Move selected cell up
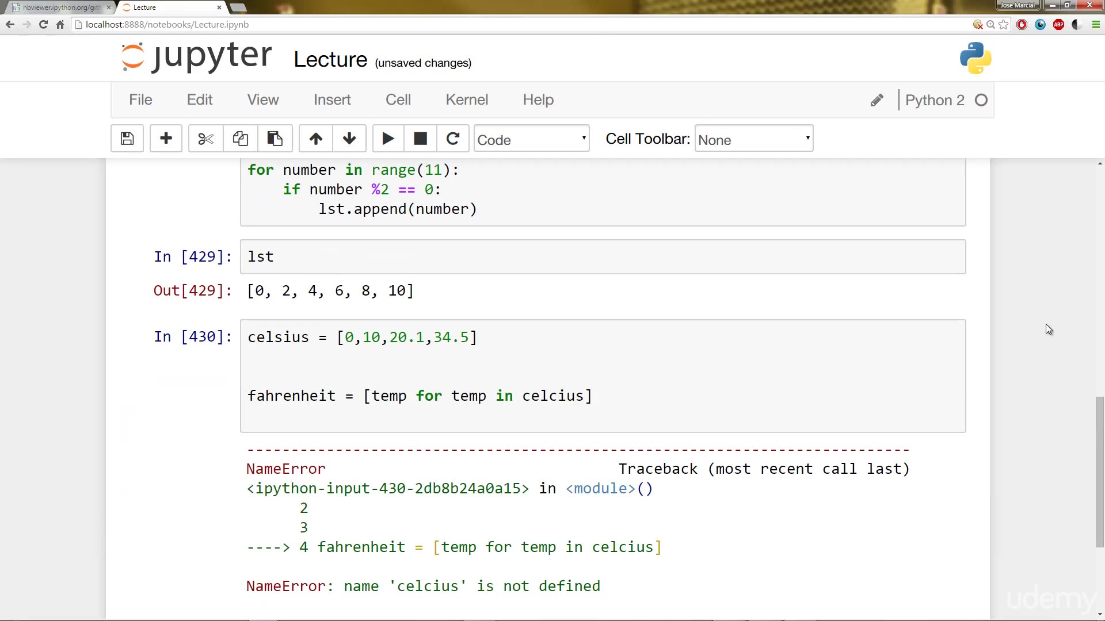1105x621 pixels. (315, 138)
